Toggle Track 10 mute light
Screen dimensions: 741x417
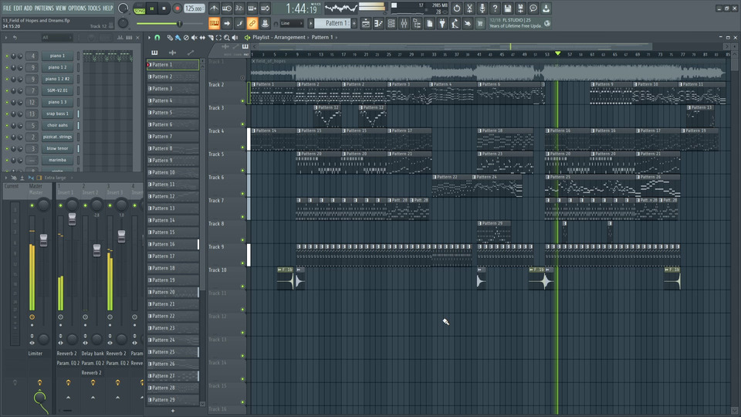(x=243, y=286)
